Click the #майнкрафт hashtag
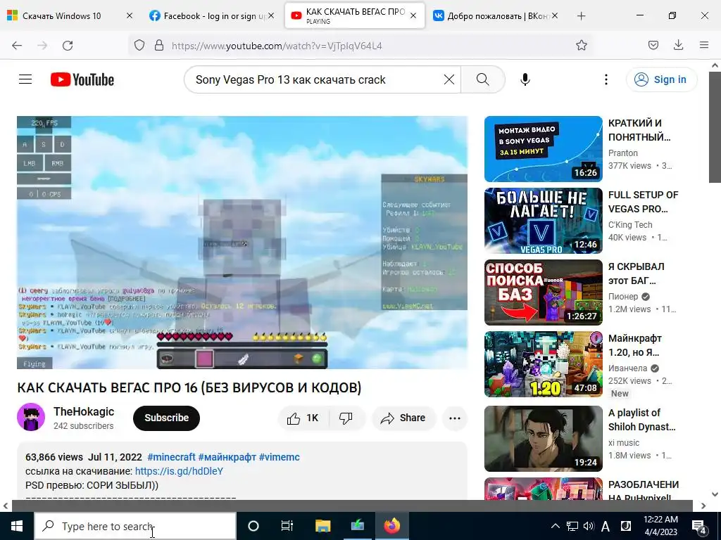Screen dimensions: 721x540 [227, 457]
